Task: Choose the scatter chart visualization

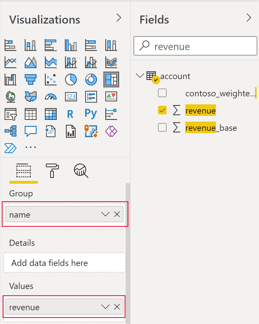Action: coord(51,79)
